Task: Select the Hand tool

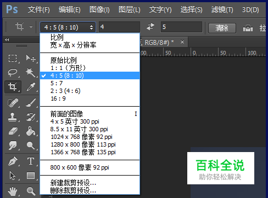Action: [13, 191]
